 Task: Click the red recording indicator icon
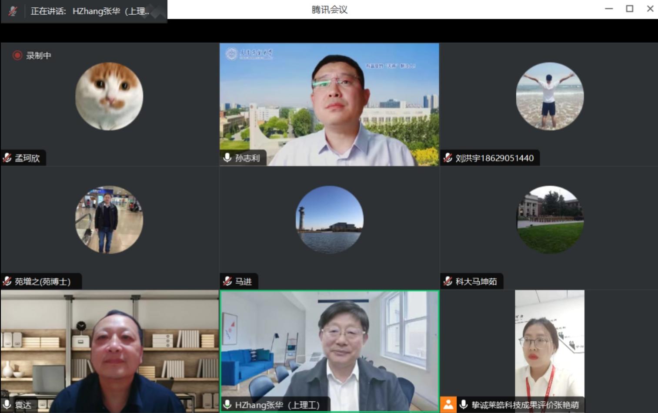[17, 56]
